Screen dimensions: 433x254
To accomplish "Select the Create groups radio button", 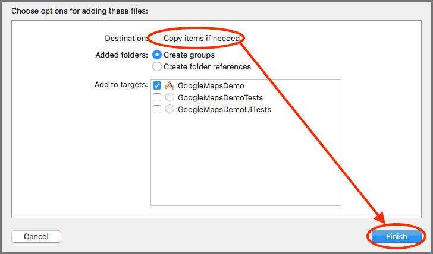I will (x=157, y=55).
